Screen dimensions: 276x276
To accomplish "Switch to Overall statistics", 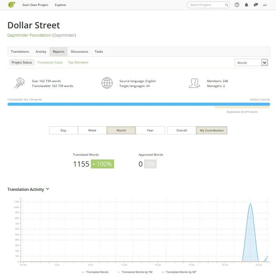I will 181,130.
